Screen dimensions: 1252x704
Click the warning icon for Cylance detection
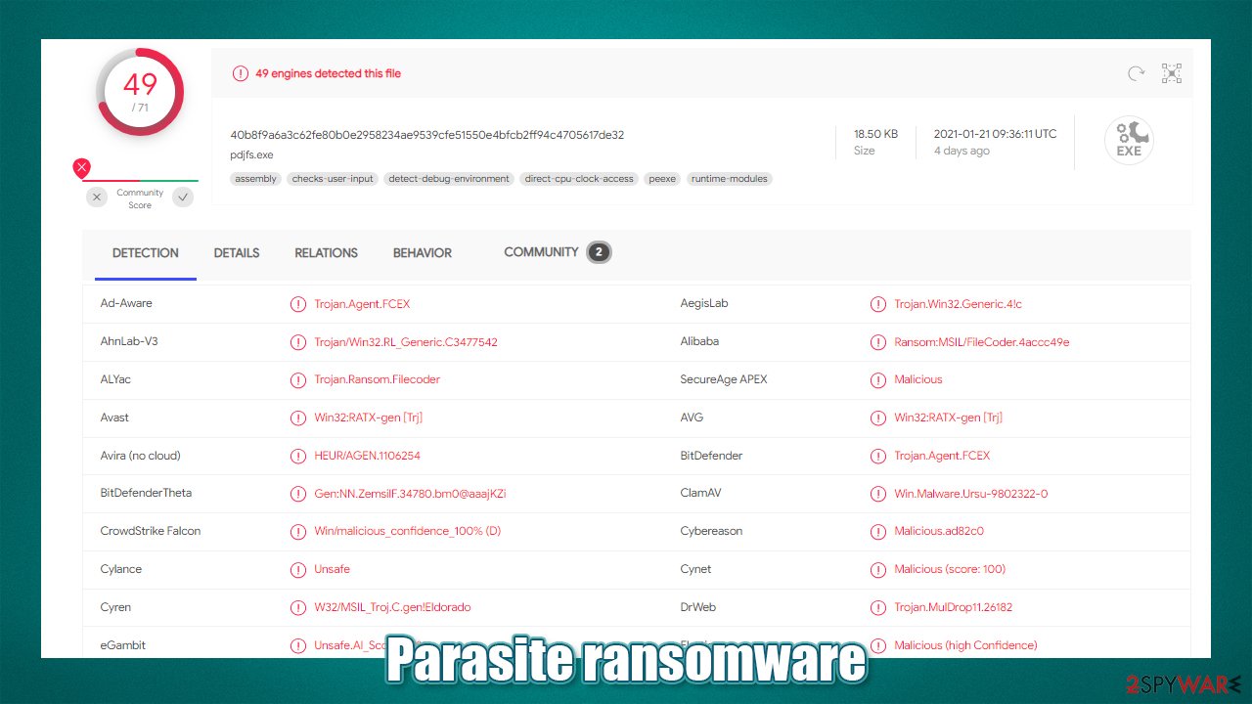tap(298, 569)
